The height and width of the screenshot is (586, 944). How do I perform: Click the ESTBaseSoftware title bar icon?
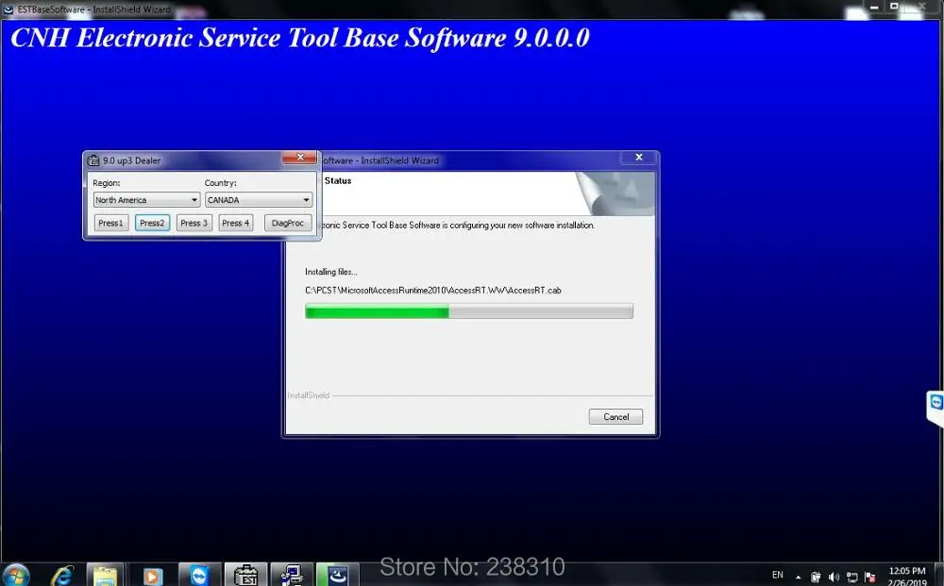[x=8, y=9]
